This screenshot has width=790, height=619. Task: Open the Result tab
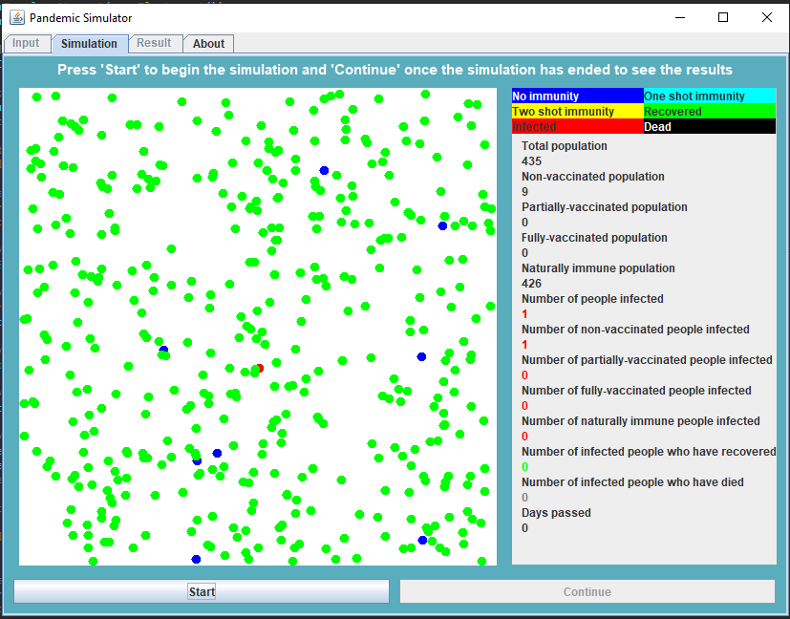click(154, 43)
